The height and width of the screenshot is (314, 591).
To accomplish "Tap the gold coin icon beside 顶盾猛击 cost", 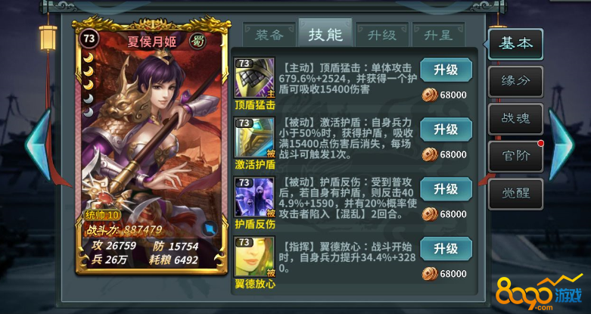I will (430, 95).
